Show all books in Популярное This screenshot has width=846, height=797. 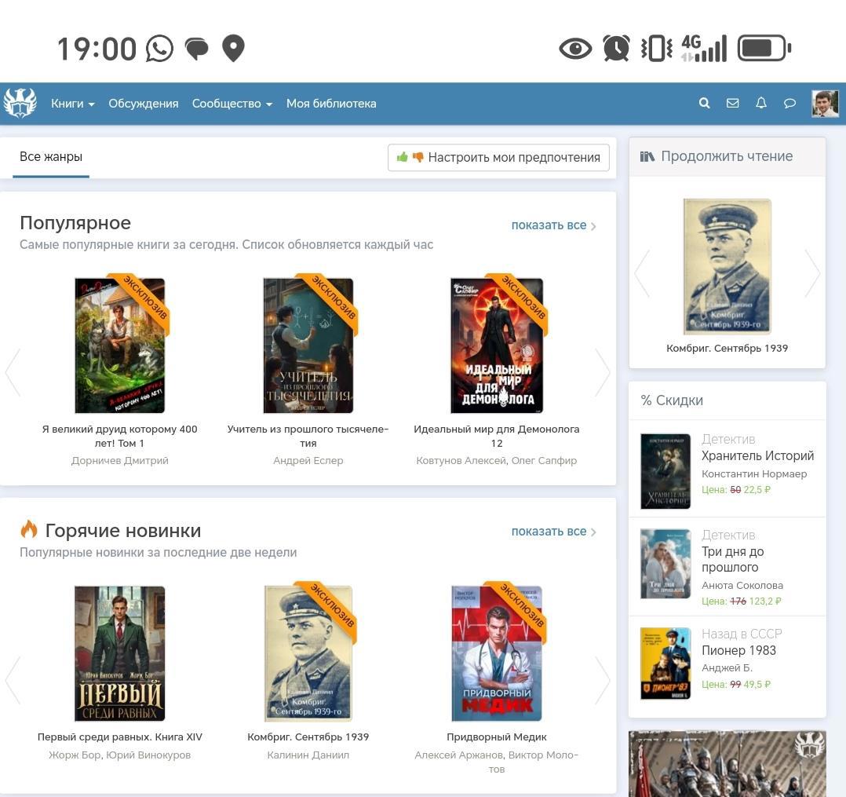553,225
